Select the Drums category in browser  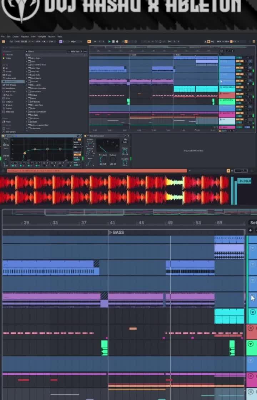click(8, 75)
